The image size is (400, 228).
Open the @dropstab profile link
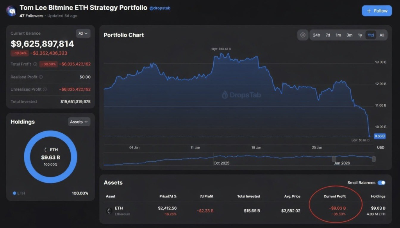[x=160, y=7]
